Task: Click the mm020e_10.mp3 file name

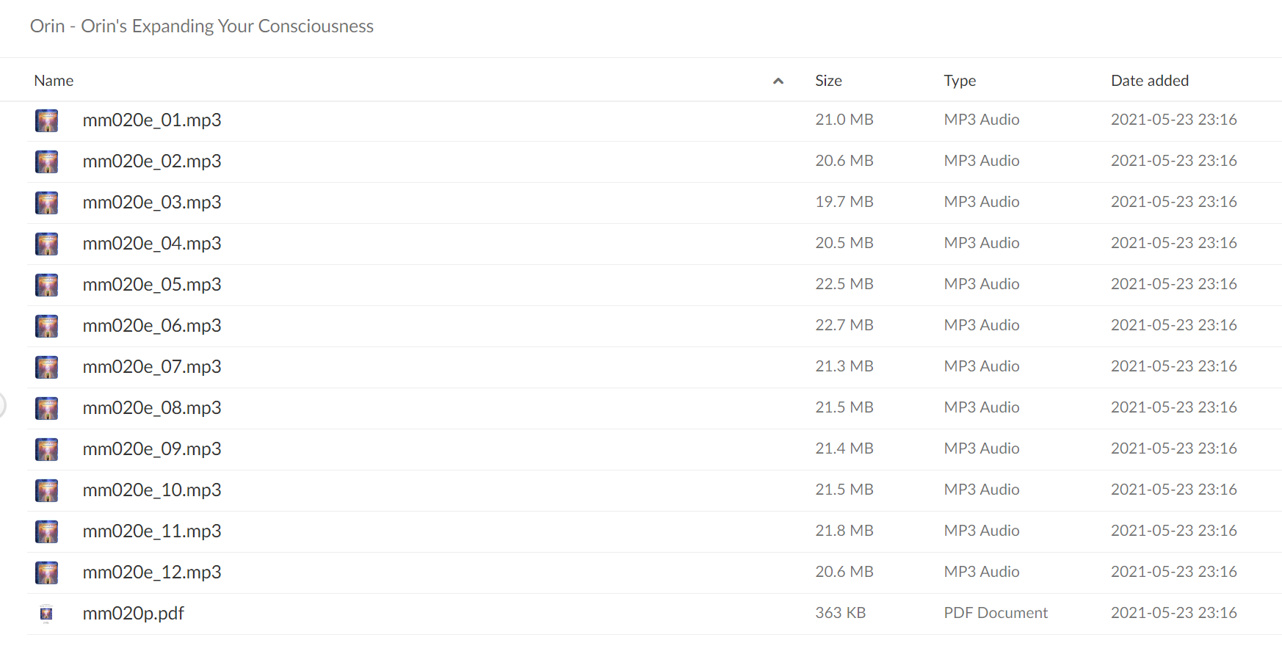Action: pos(152,490)
